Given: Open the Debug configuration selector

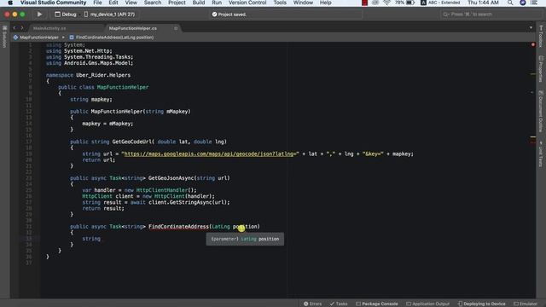Looking at the screenshot, I should click(66, 14).
